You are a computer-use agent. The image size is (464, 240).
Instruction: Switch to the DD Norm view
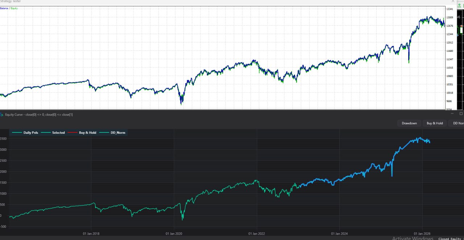click(458, 123)
